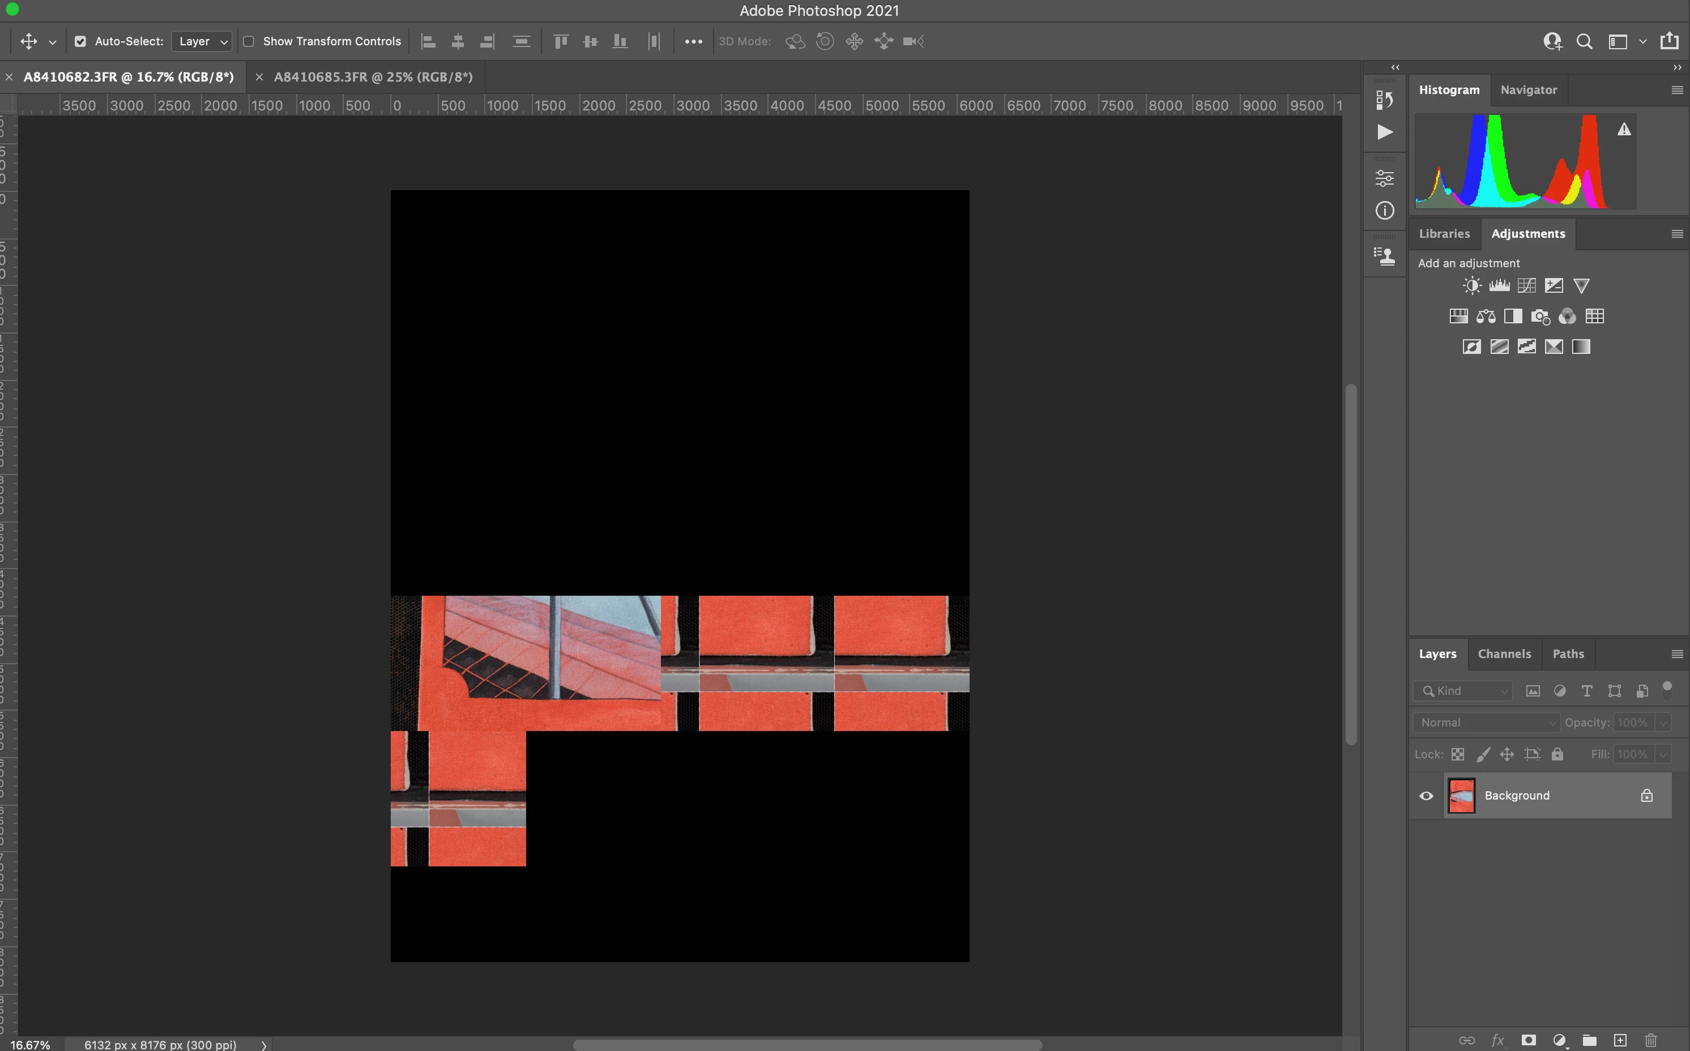Click the Background layer thumbnail
Screen dimensions: 1690x1051
click(1461, 796)
